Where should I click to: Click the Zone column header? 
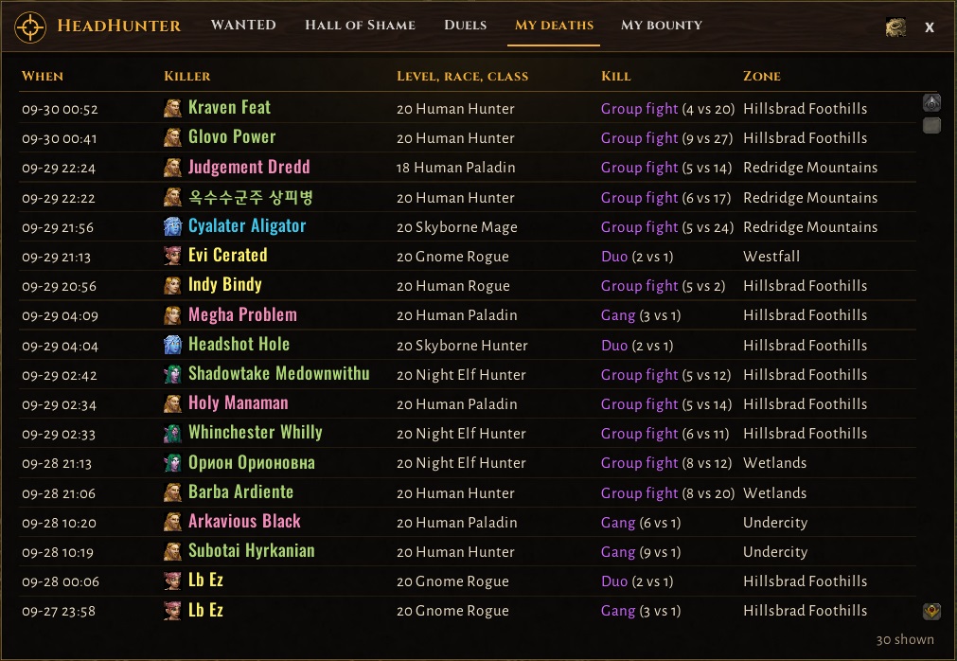pos(762,77)
